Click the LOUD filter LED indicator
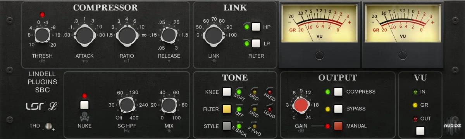The image size is (465, 139). [270, 109]
